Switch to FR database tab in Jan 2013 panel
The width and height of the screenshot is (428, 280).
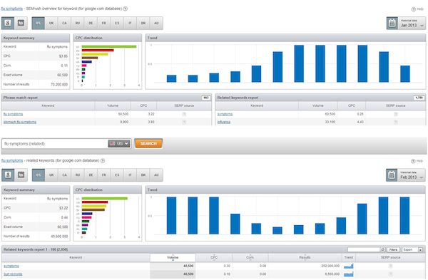click(x=103, y=24)
